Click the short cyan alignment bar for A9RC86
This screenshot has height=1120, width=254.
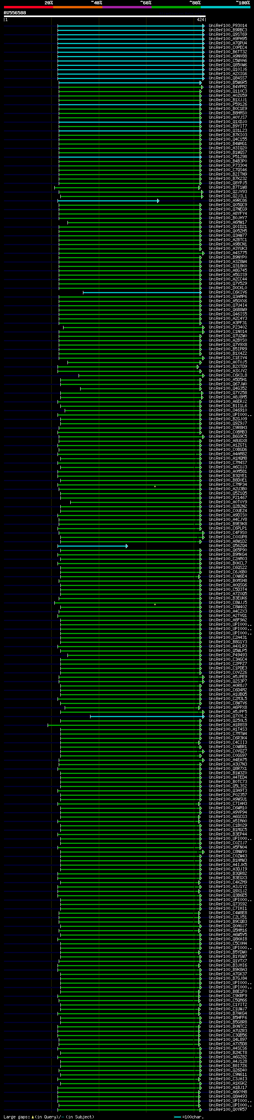[109, 201]
